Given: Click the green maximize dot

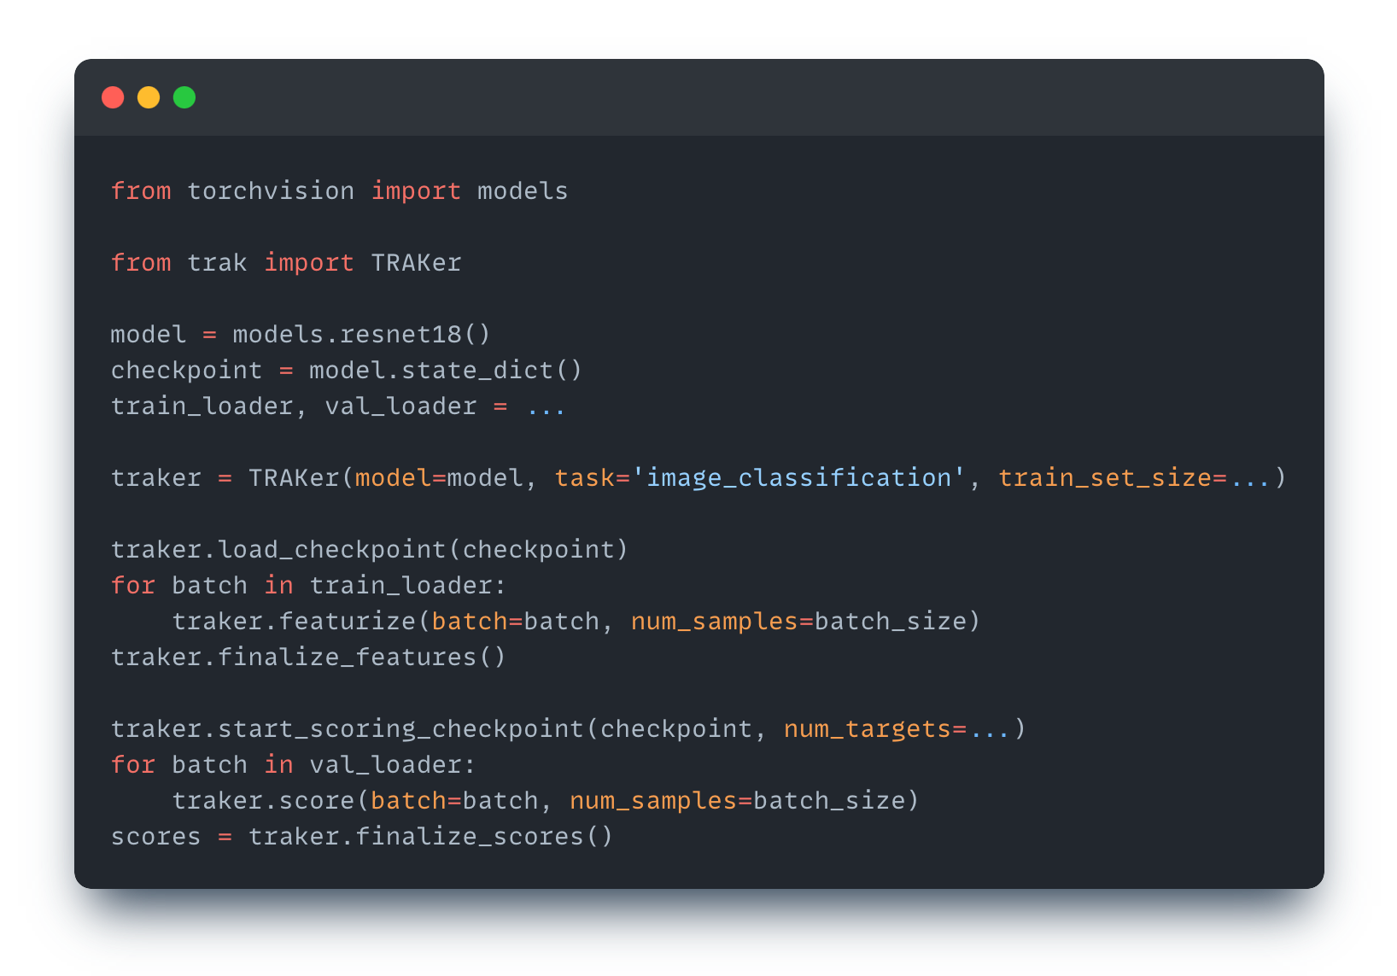Looking at the screenshot, I should pos(184,97).
